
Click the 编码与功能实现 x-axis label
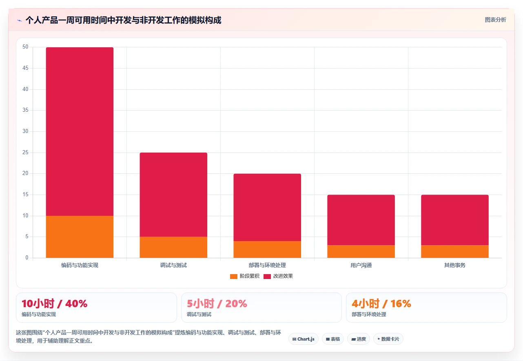tap(80, 265)
